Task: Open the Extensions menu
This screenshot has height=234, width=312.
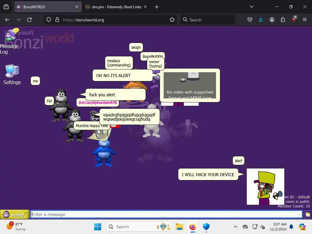Action: 283,20
